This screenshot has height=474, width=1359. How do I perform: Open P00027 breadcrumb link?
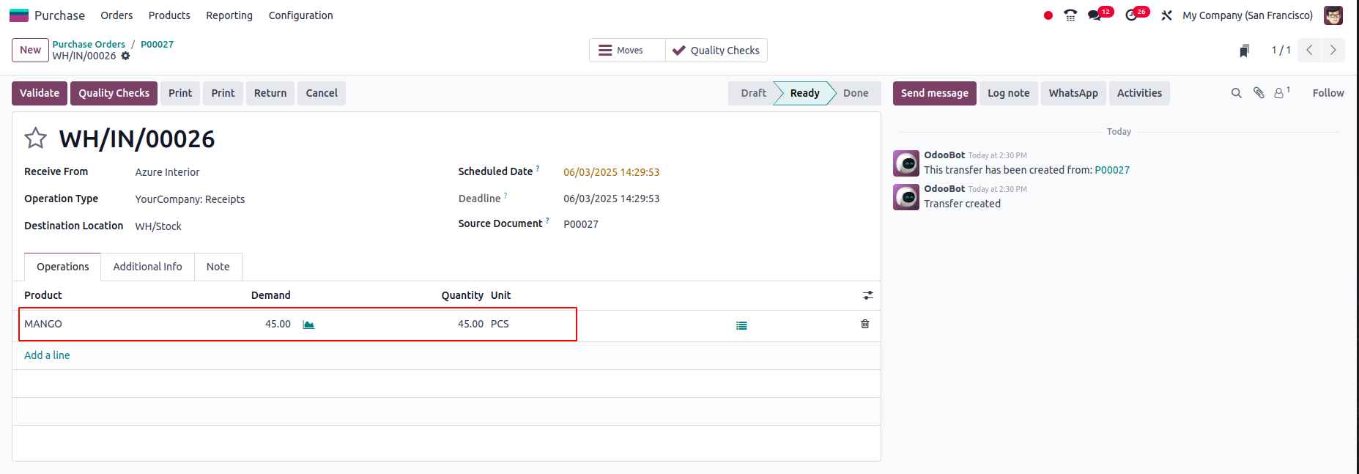point(157,44)
